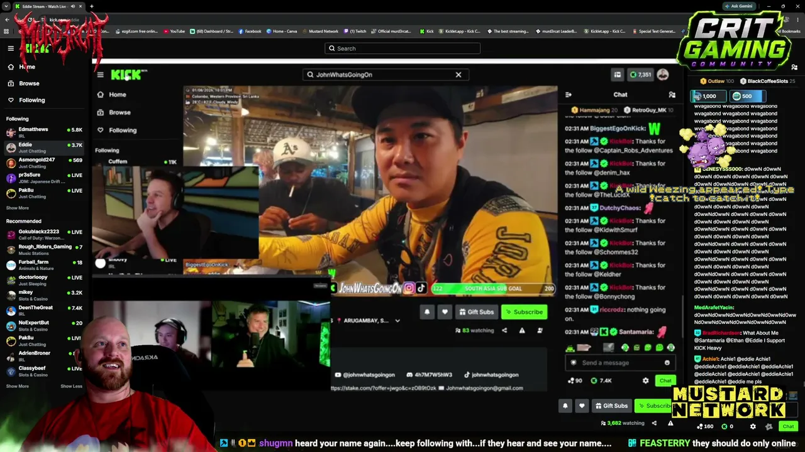Click the Chat send button in the embedded chat
The height and width of the screenshot is (452, 805).
pyautogui.click(x=665, y=380)
